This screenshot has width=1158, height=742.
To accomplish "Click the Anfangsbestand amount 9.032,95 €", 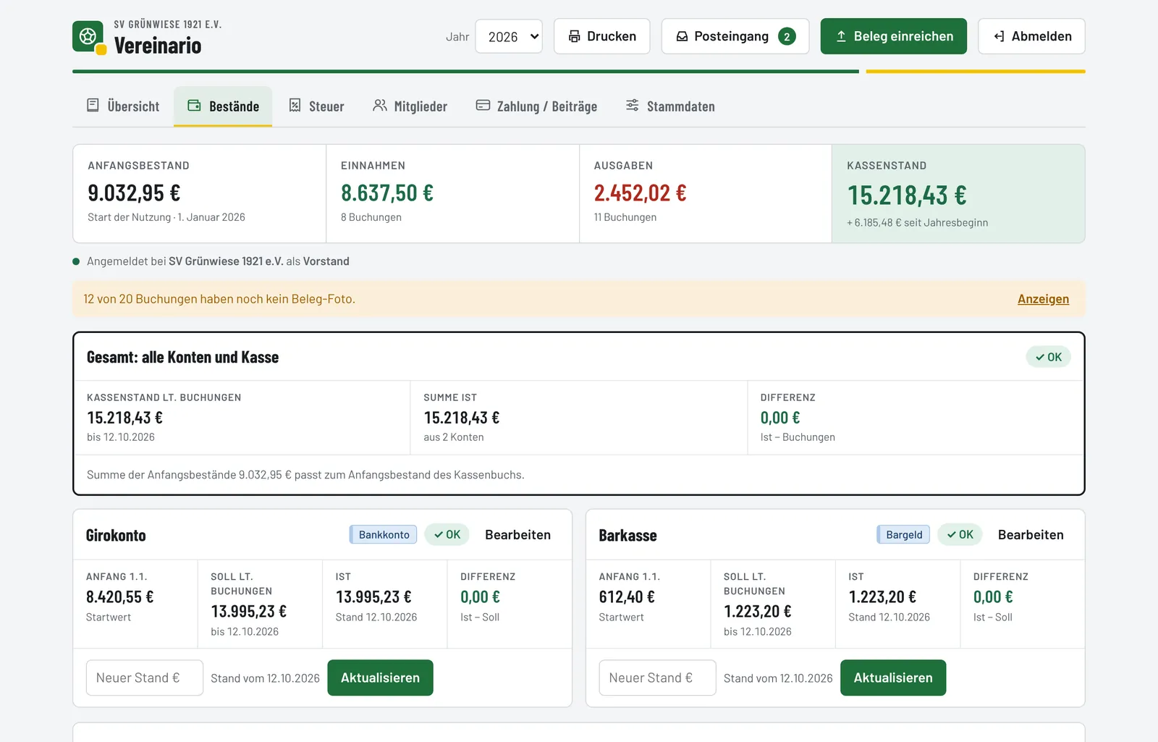I will 134,193.
